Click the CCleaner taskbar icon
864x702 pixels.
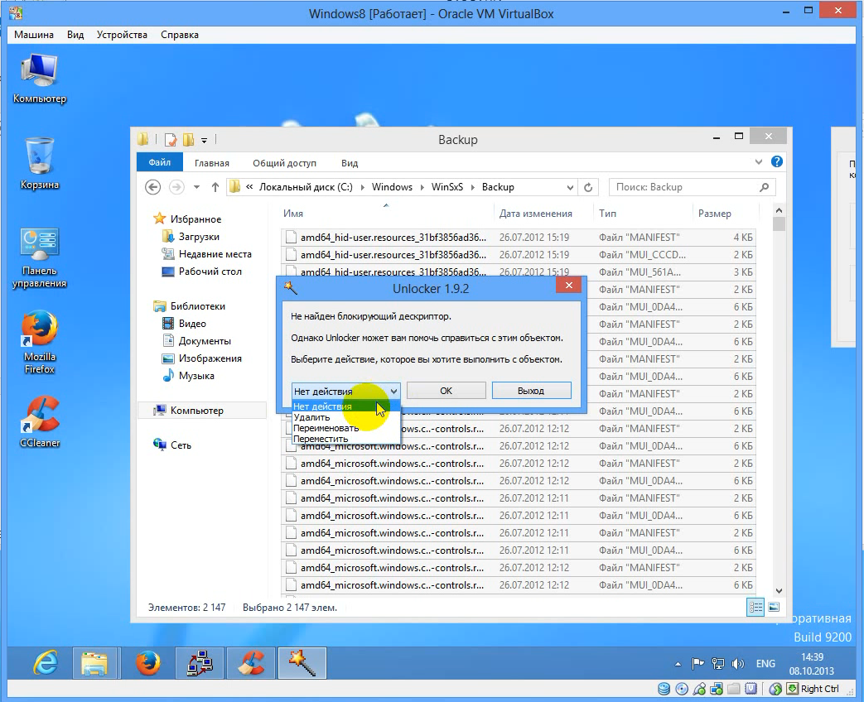[251, 663]
